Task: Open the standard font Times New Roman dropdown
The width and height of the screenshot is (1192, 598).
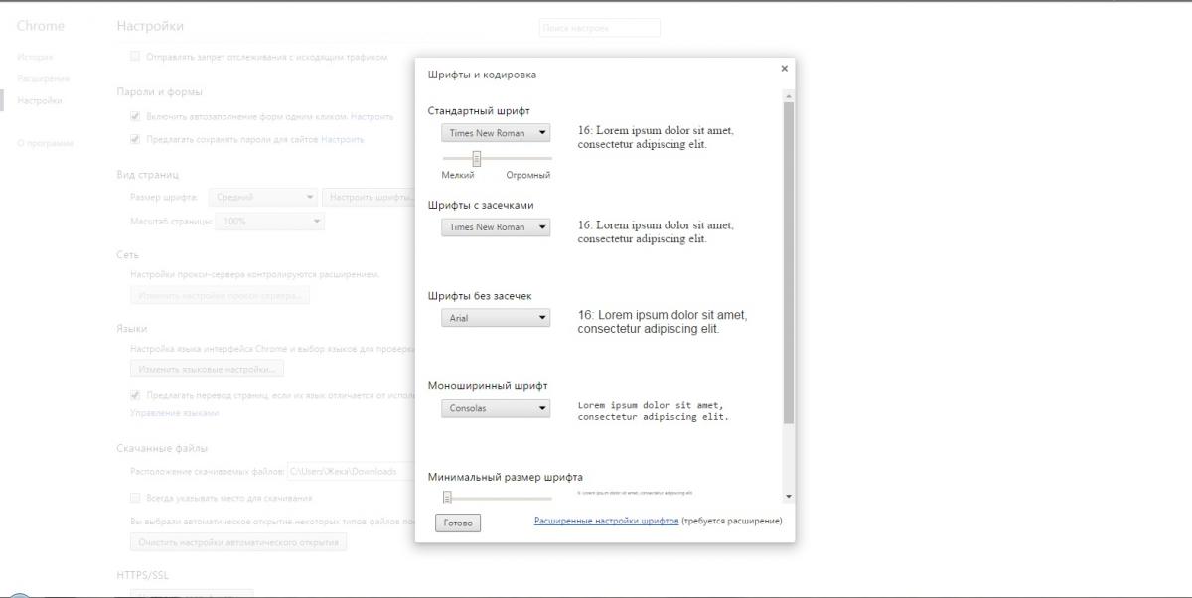Action: click(496, 132)
